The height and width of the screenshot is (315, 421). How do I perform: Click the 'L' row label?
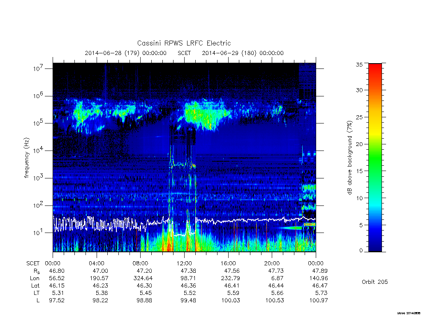coord(38,301)
